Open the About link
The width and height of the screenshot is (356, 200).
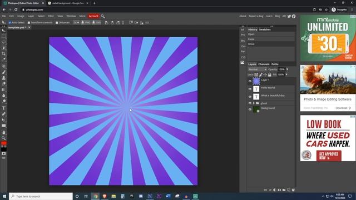243,16
